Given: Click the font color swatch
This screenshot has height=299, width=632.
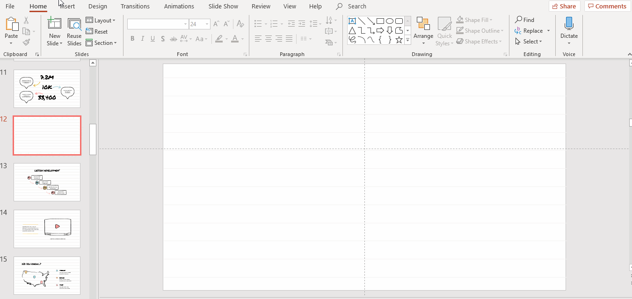Looking at the screenshot, I should 234,39.
